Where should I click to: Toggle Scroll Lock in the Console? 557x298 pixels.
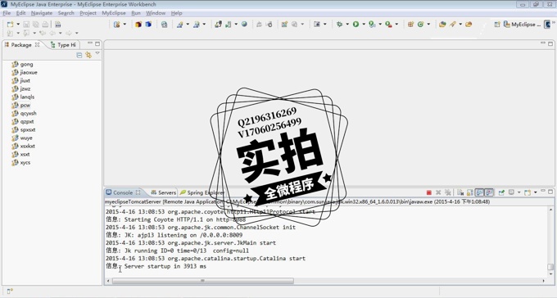pos(470,192)
